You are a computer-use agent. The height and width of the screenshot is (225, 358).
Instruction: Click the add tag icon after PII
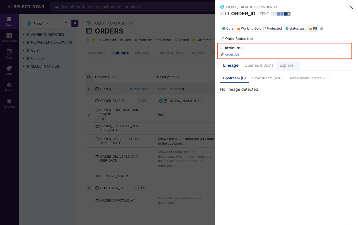click(x=322, y=29)
